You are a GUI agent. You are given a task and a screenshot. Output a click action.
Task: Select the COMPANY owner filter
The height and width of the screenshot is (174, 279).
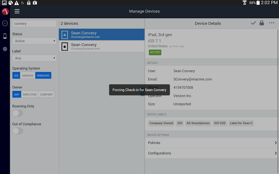46,94
